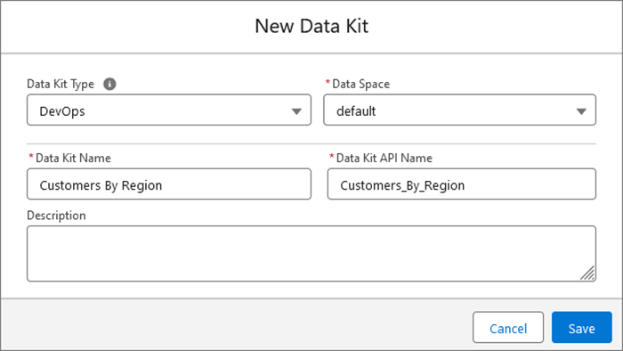Grab the Description text area resize handle
The height and width of the screenshot is (351, 623).
[x=588, y=273]
